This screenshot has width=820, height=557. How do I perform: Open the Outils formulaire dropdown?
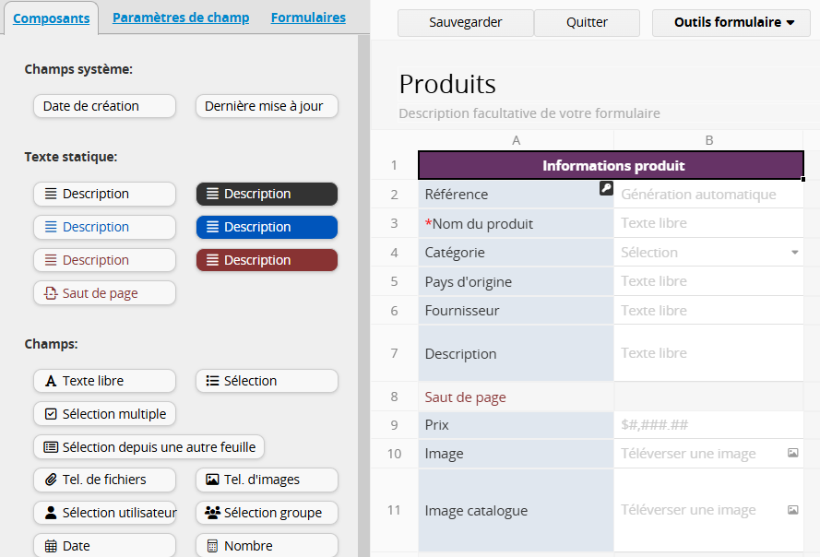(x=734, y=23)
